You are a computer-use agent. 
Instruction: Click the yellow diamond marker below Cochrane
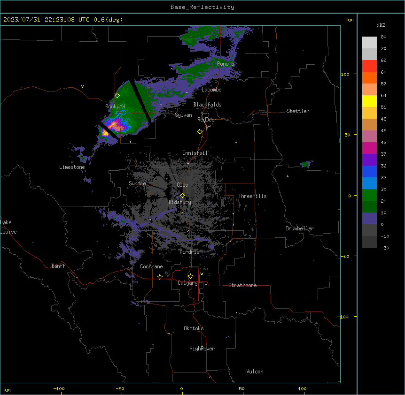(160, 277)
